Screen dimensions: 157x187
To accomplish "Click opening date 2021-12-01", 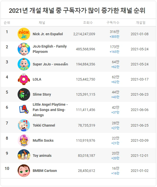I will (x=139, y=156).
